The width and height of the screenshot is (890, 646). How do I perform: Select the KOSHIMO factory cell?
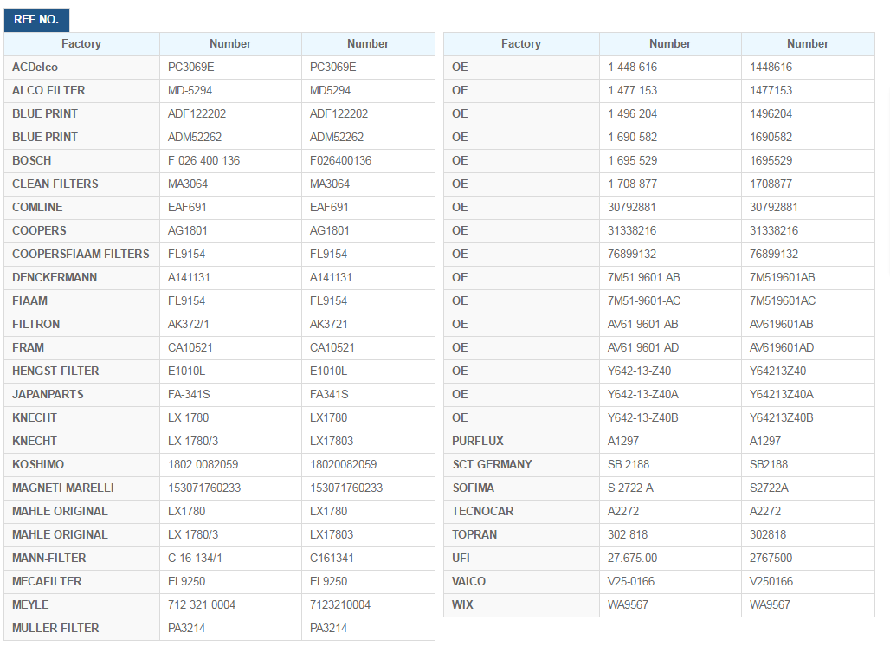[x=81, y=464]
